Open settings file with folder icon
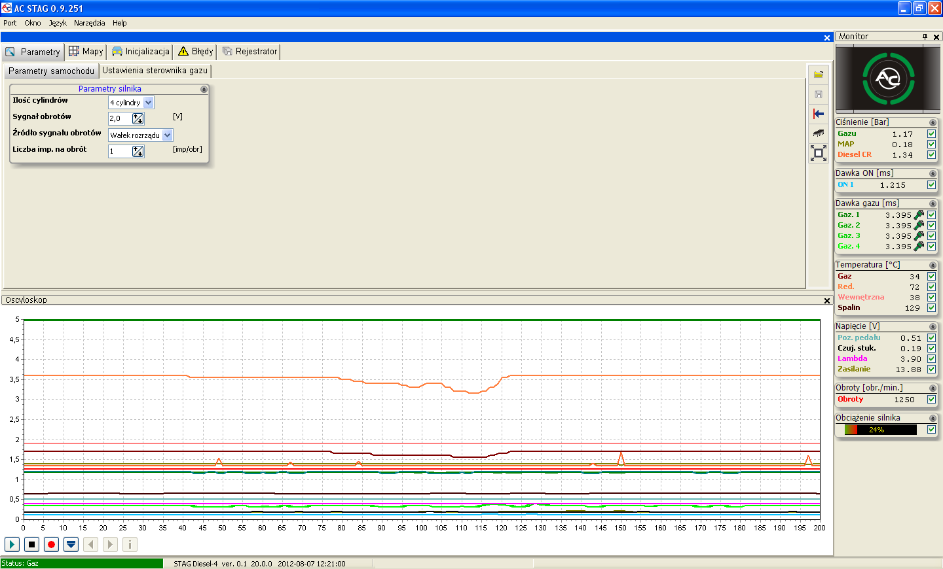The image size is (943, 569). click(x=819, y=75)
